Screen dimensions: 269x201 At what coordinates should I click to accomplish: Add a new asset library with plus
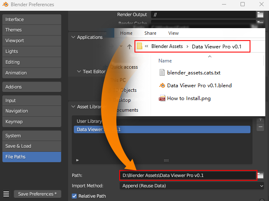point(260,120)
